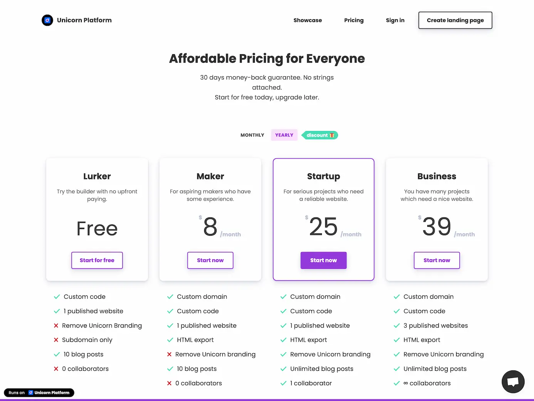
Task: Click the red X beside 0 collaborators in Lurker
Action: [x=56, y=369]
